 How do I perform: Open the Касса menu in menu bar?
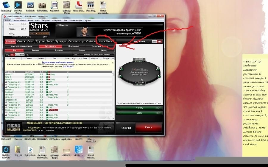click(30, 20)
